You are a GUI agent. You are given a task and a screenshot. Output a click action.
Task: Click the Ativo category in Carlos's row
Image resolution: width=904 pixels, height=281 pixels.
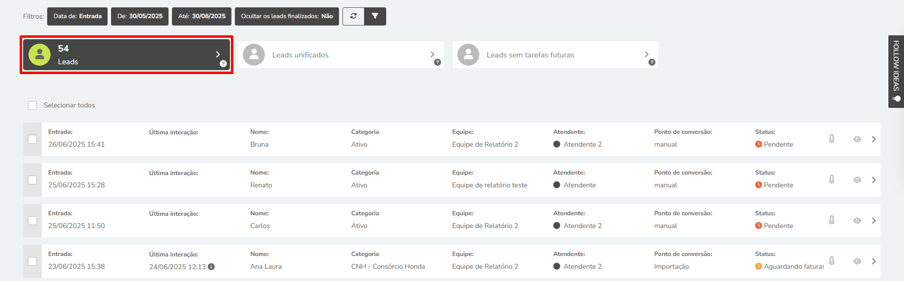tap(359, 226)
